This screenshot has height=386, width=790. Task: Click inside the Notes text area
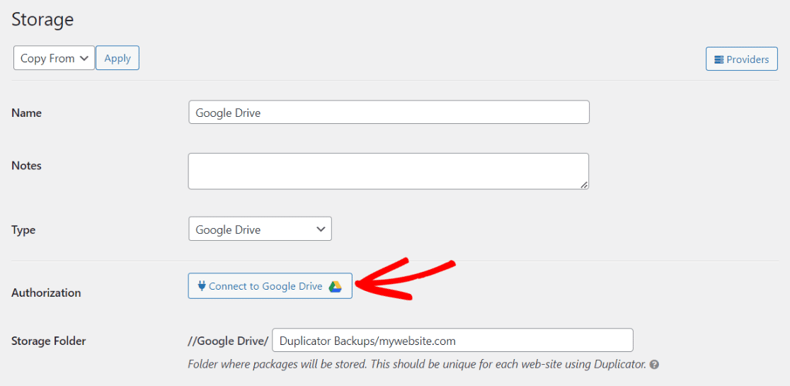click(389, 171)
